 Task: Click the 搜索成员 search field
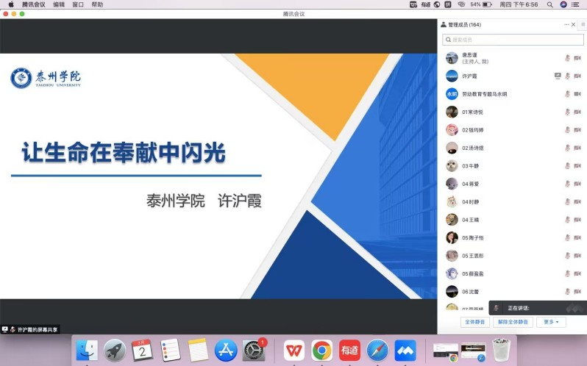coord(513,40)
